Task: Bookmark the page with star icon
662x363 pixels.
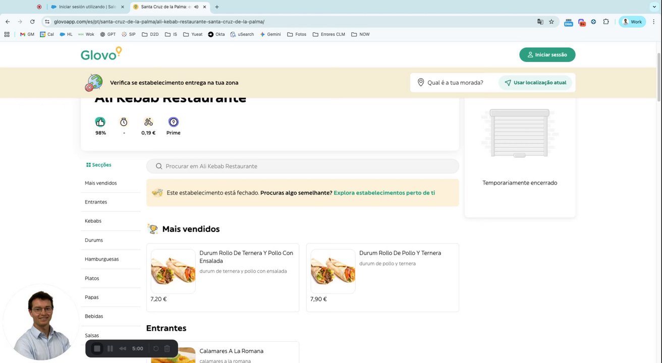Action: pyautogui.click(x=551, y=22)
